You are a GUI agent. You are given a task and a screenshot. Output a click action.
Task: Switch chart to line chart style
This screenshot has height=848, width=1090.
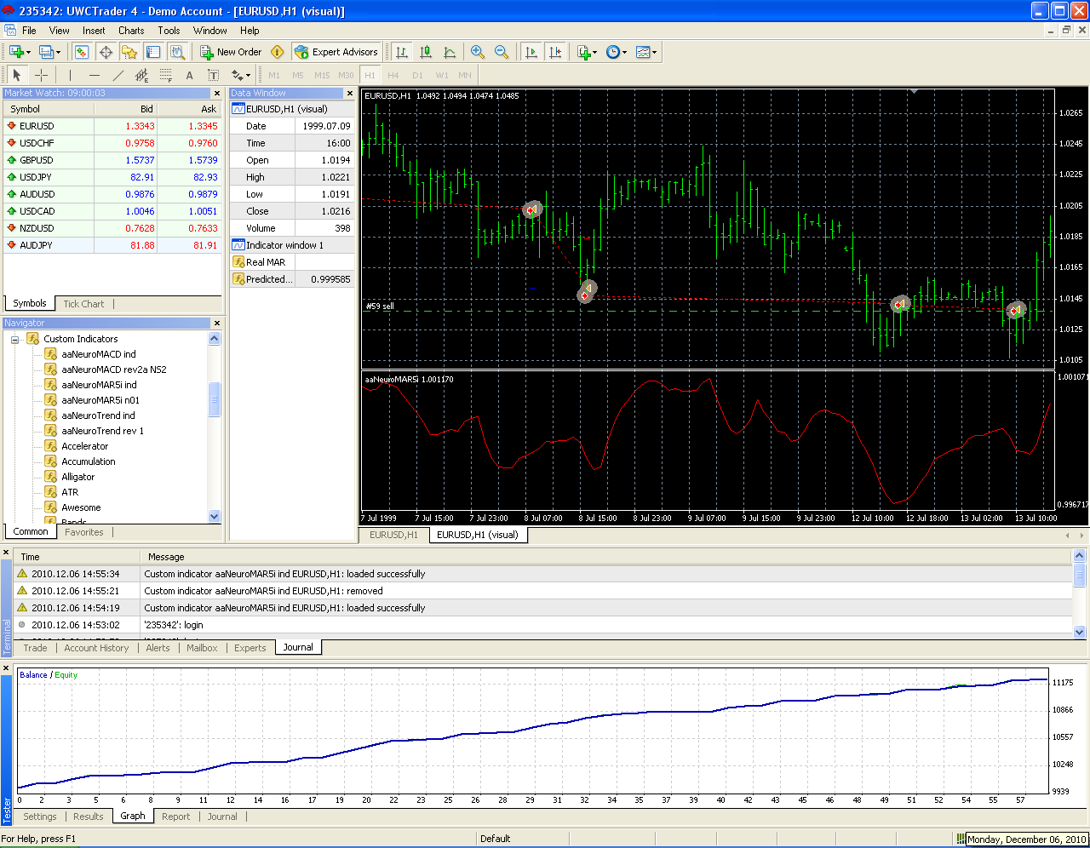coord(450,52)
